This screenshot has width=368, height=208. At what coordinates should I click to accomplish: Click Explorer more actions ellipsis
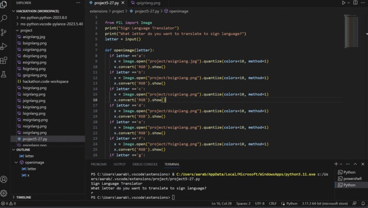tap(78, 3)
